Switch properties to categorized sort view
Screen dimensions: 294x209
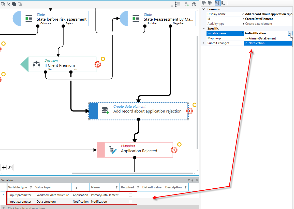tap(217, 3)
